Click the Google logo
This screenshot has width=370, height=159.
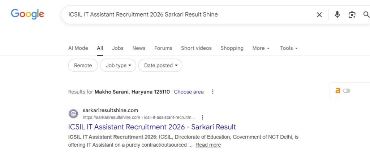click(27, 14)
